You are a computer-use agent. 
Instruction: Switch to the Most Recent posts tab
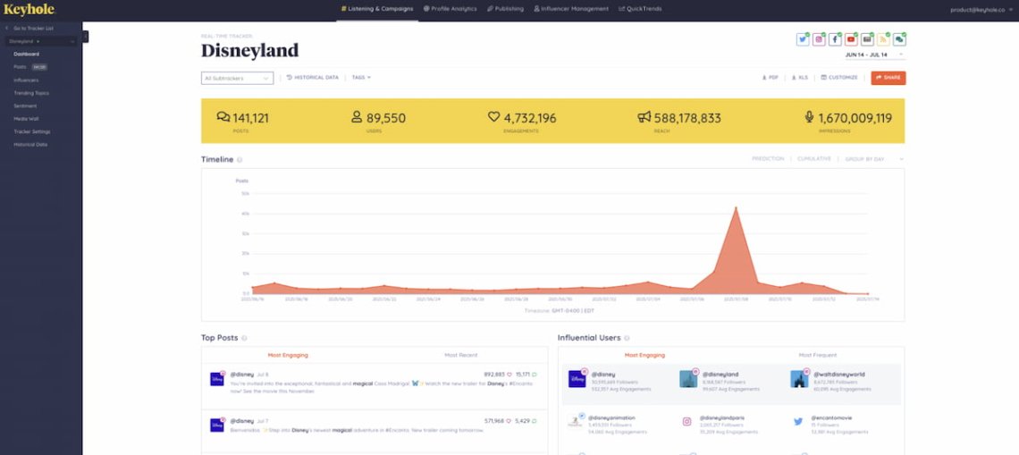coord(461,355)
